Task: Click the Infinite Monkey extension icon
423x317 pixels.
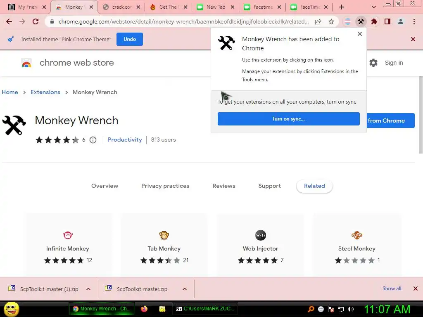Action: [68, 235]
